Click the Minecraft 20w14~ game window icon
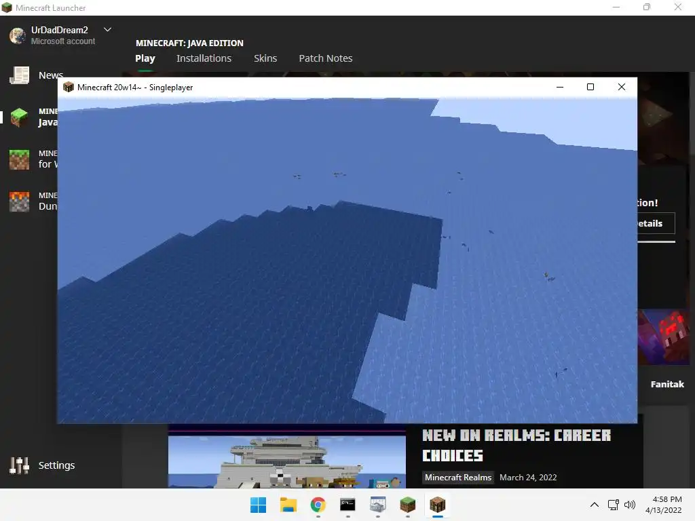 [x=69, y=87]
